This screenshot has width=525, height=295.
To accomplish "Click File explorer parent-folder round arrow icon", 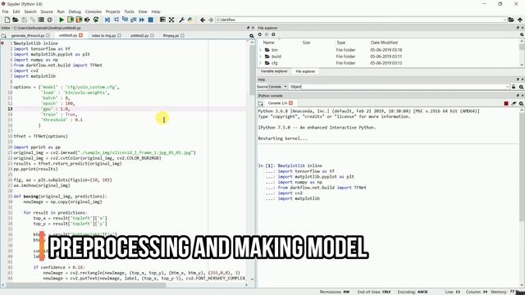I will [273, 34].
